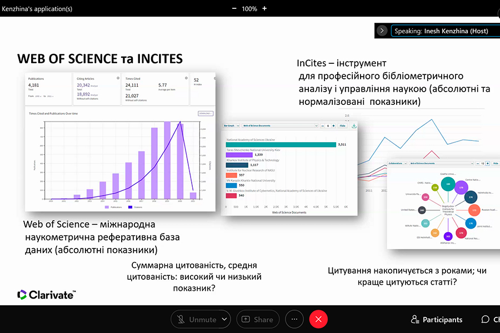Open the Bar Graph chart type dropdown
Screen dimensions: 500x333
pyautogui.click(x=232, y=125)
